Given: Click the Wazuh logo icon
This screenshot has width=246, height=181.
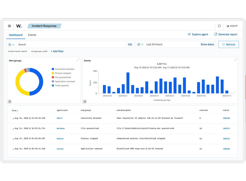Looking at the screenshot, I should click(x=19, y=26).
